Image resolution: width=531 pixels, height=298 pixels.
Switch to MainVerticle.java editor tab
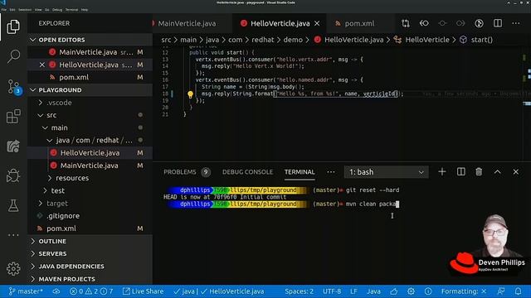[x=187, y=23]
